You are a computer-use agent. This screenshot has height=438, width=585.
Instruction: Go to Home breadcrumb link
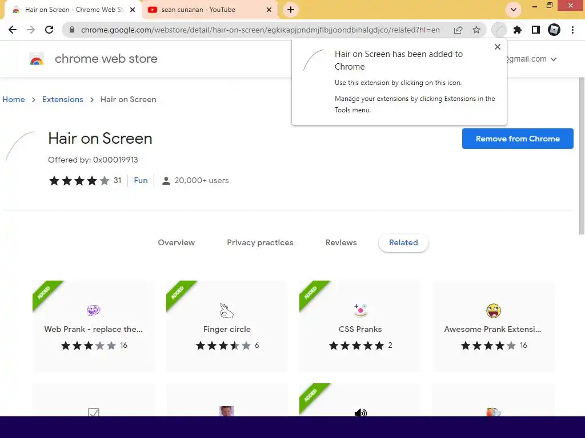14,99
